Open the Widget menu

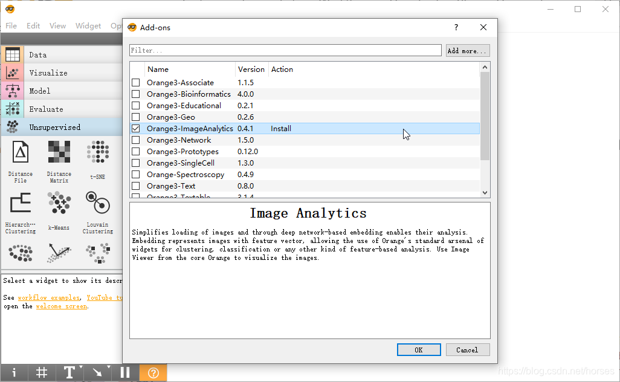(88, 26)
